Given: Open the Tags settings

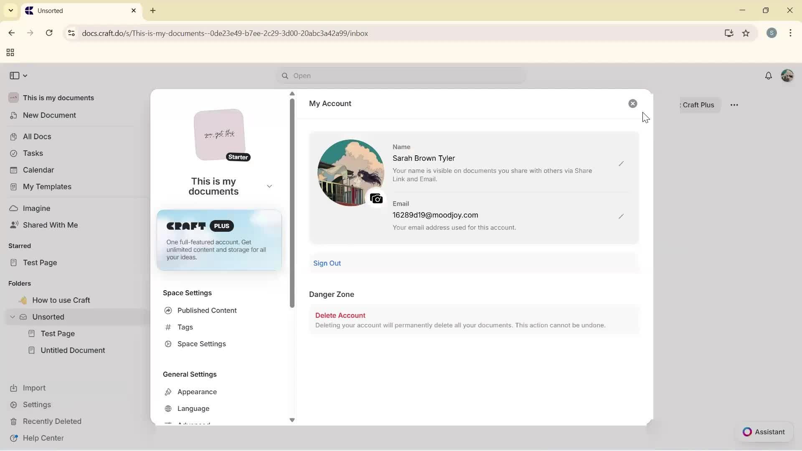Looking at the screenshot, I should (x=185, y=327).
